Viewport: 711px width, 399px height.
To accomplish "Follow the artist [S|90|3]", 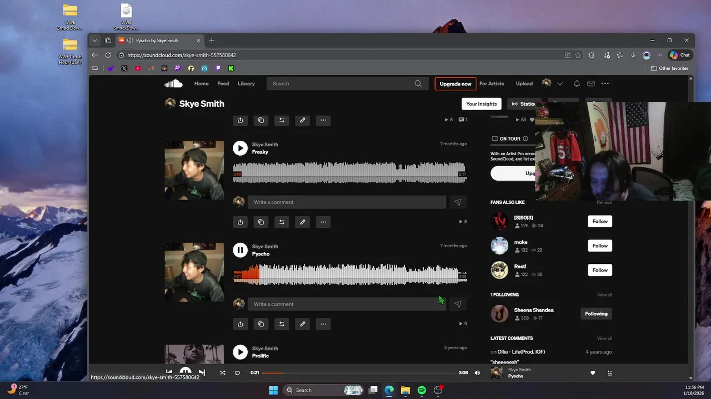I will pos(600,221).
